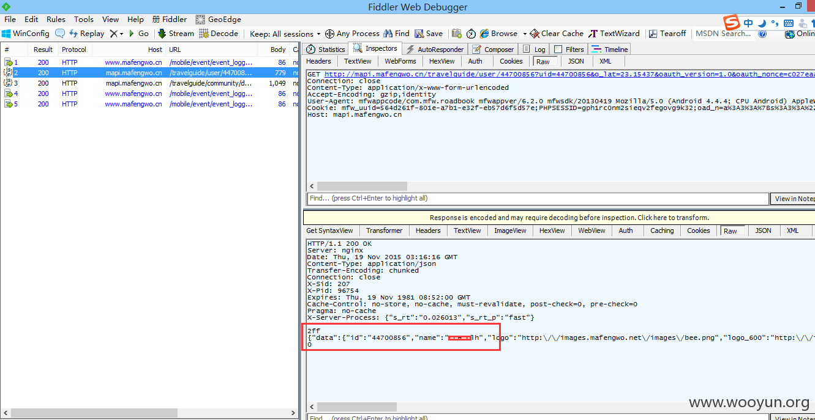Sort sessions by Host column
Viewport: 815px width, 420px height.
click(129, 50)
